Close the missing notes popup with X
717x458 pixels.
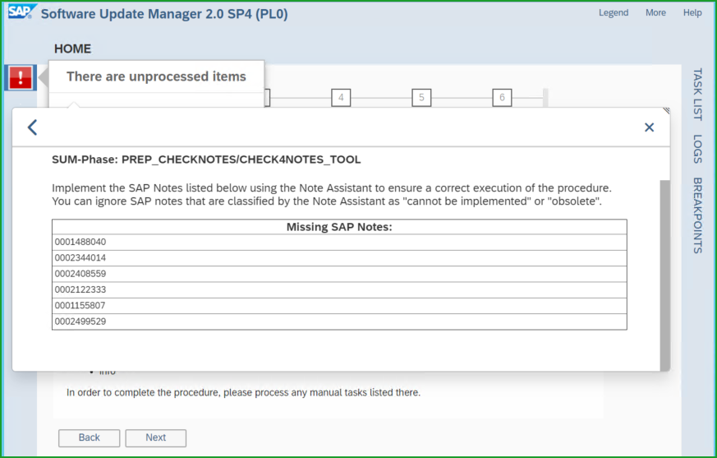(x=649, y=127)
